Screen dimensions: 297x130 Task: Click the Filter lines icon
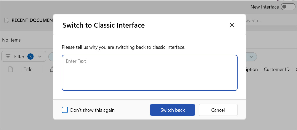pyautogui.click(x=8, y=56)
